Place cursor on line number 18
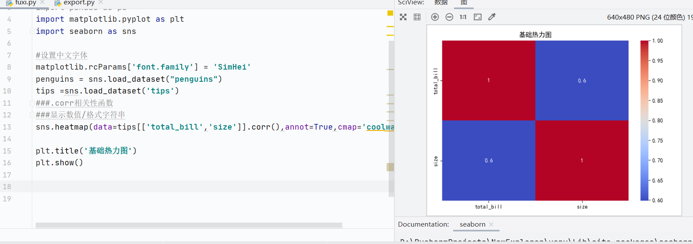 point(7,187)
